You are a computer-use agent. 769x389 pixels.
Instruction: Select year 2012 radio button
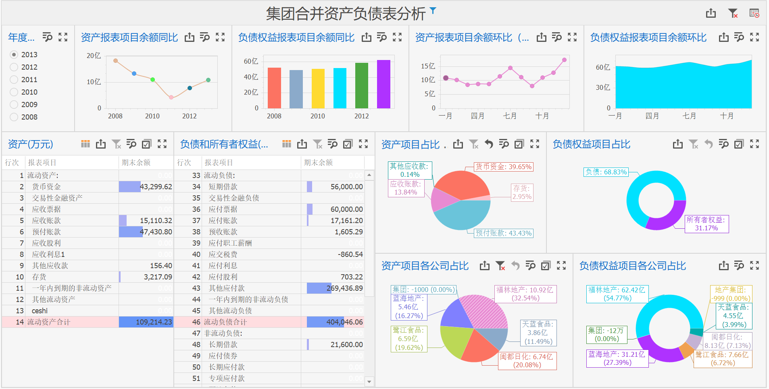(14, 67)
